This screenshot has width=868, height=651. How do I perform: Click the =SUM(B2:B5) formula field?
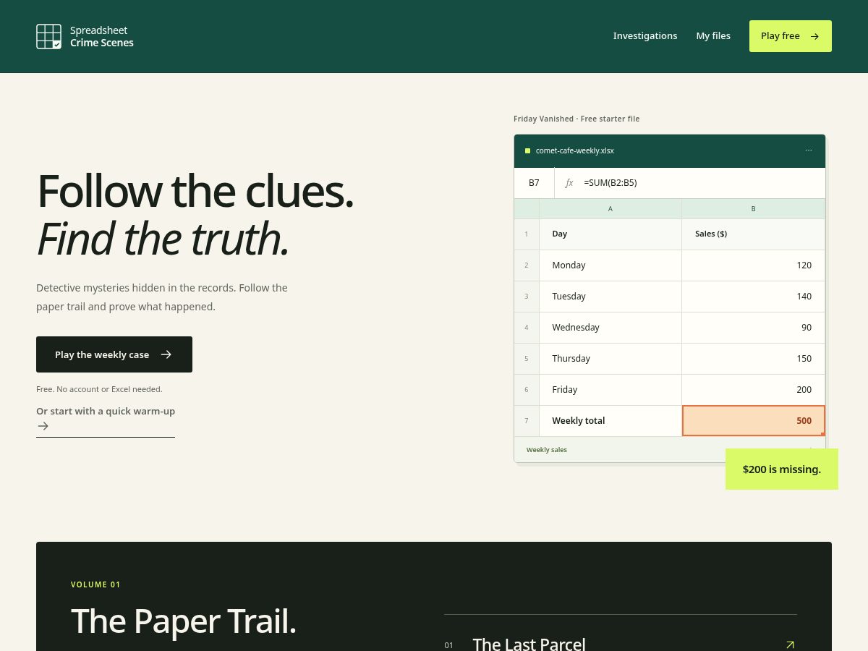click(x=610, y=183)
